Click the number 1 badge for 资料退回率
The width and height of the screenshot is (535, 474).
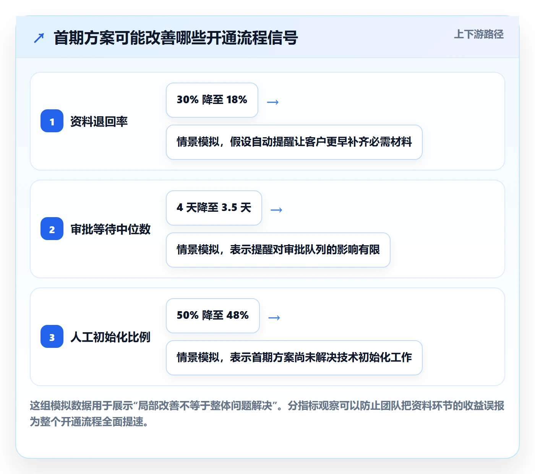(52, 121)
